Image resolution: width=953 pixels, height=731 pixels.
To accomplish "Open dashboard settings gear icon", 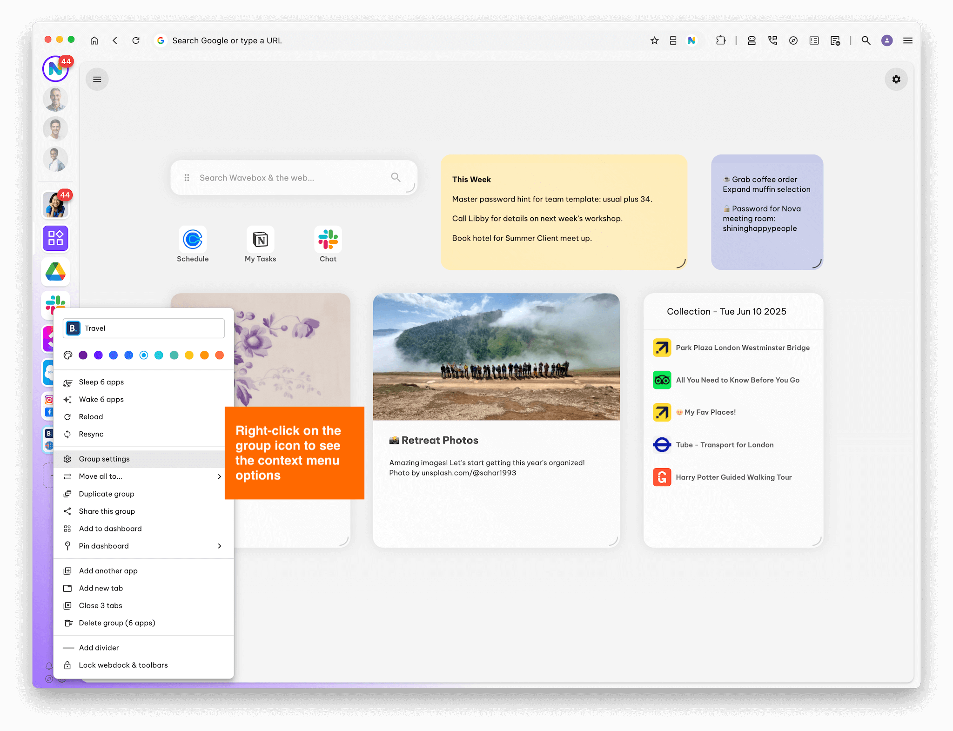I will pyautogui.click(x=896, y=80).
